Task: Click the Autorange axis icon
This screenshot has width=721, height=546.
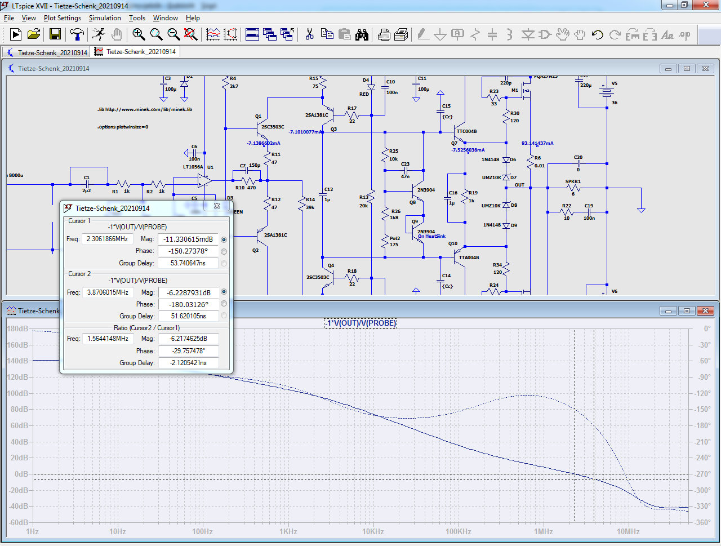Action: click(x=230, y=34)
